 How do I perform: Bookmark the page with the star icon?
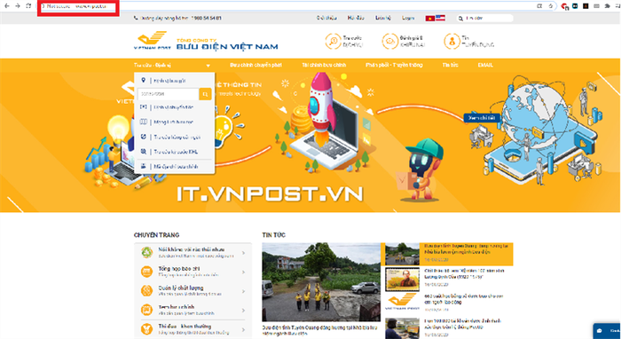pos(551,6)
